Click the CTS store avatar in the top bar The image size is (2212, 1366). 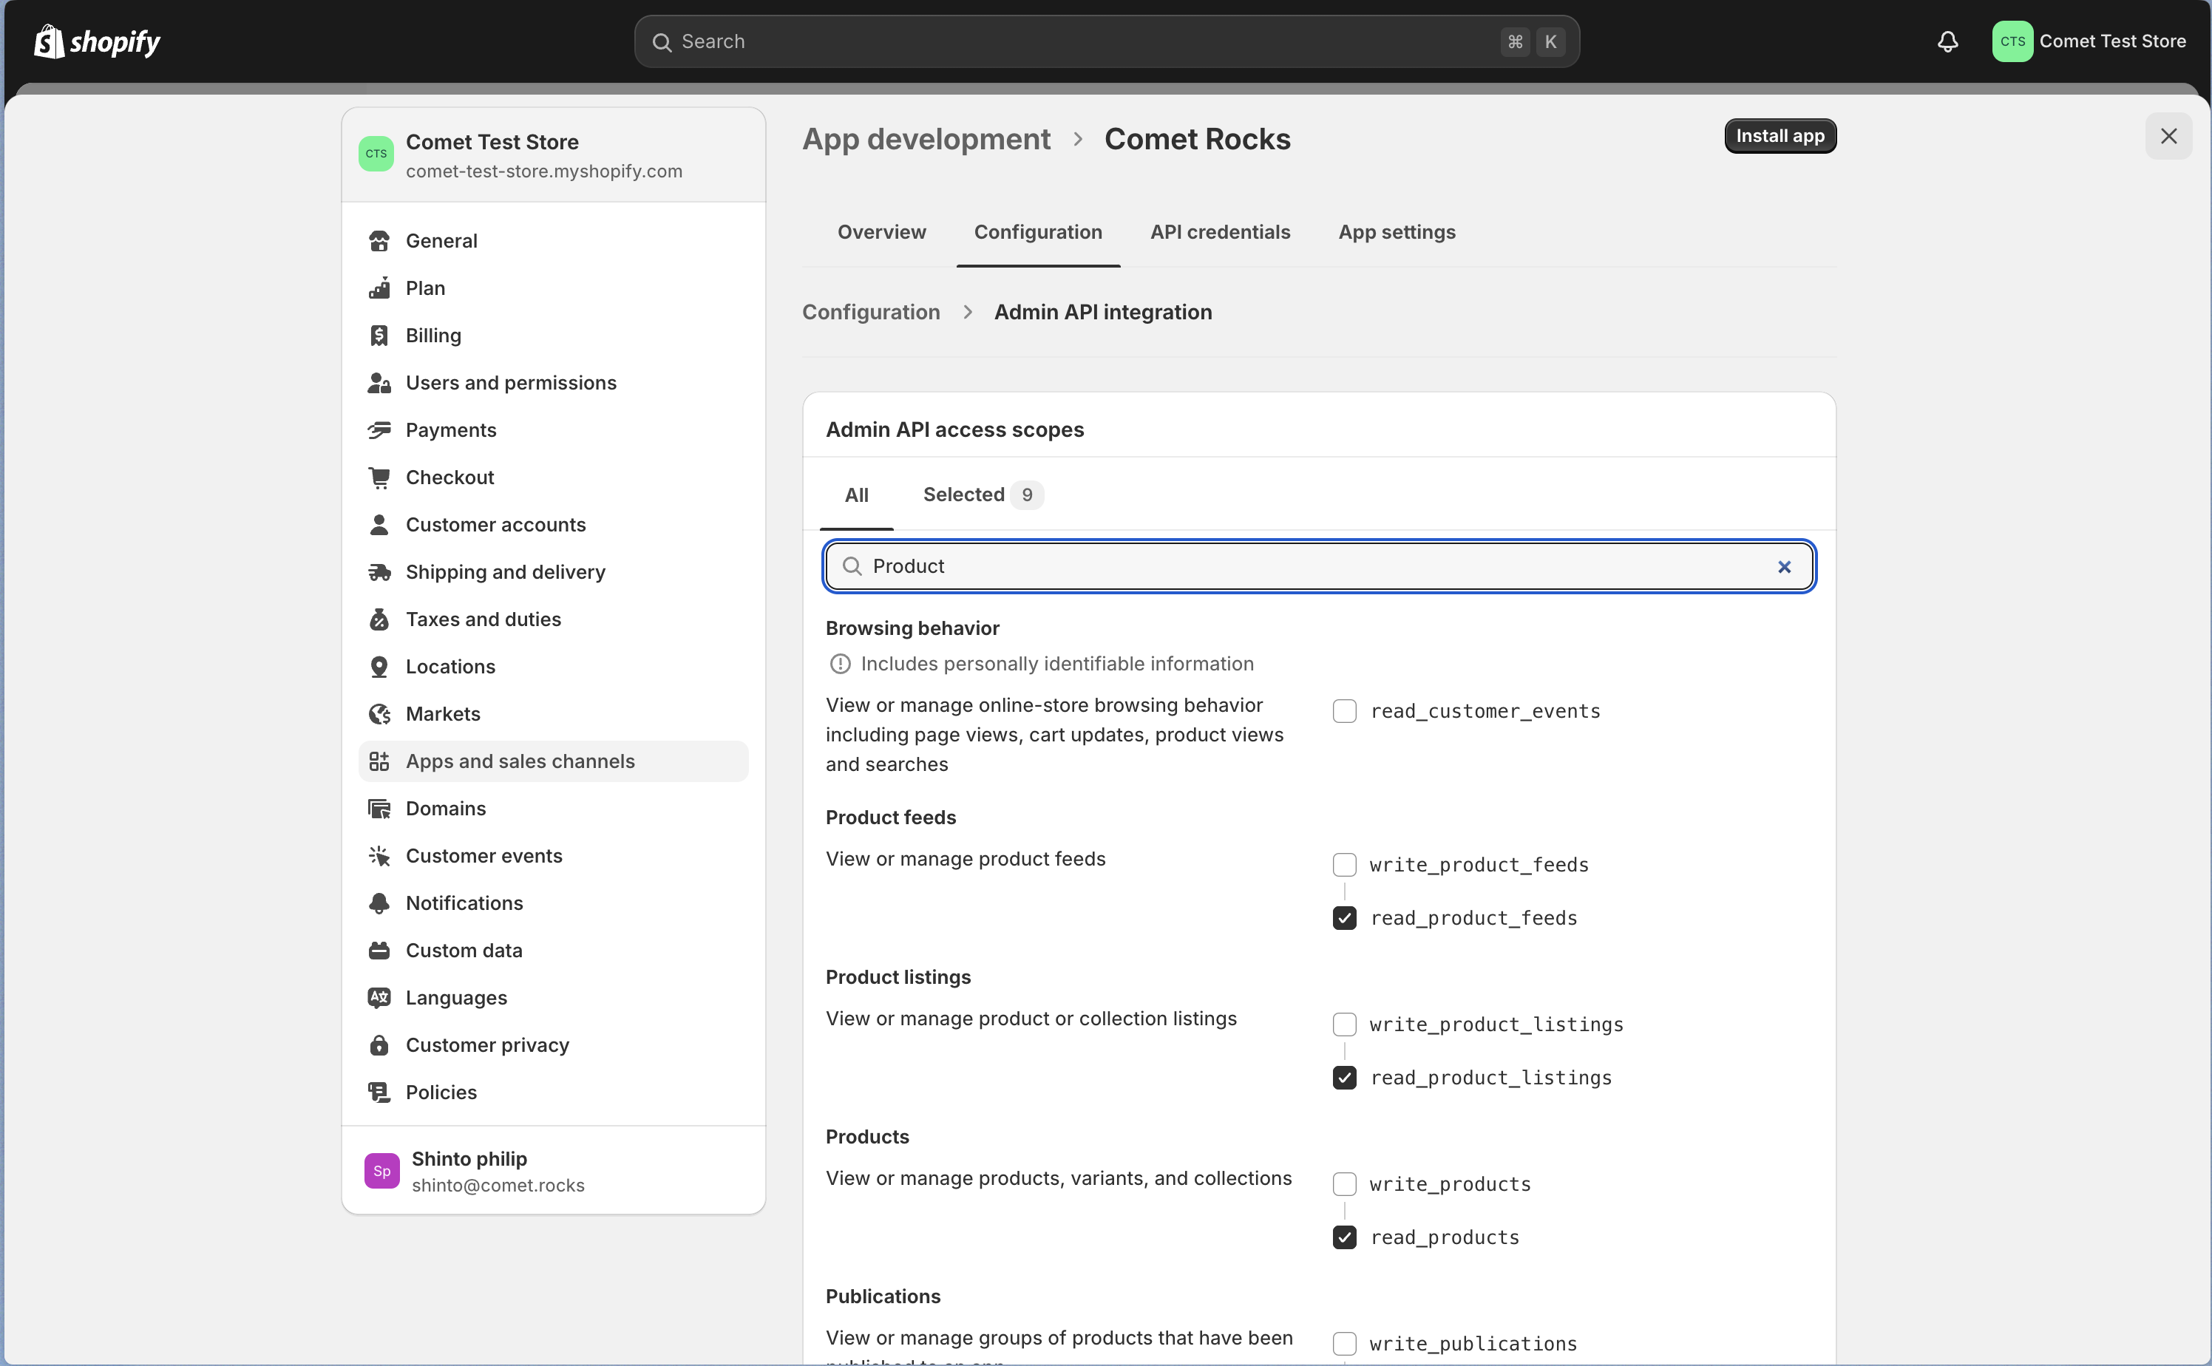point(2012,41)
